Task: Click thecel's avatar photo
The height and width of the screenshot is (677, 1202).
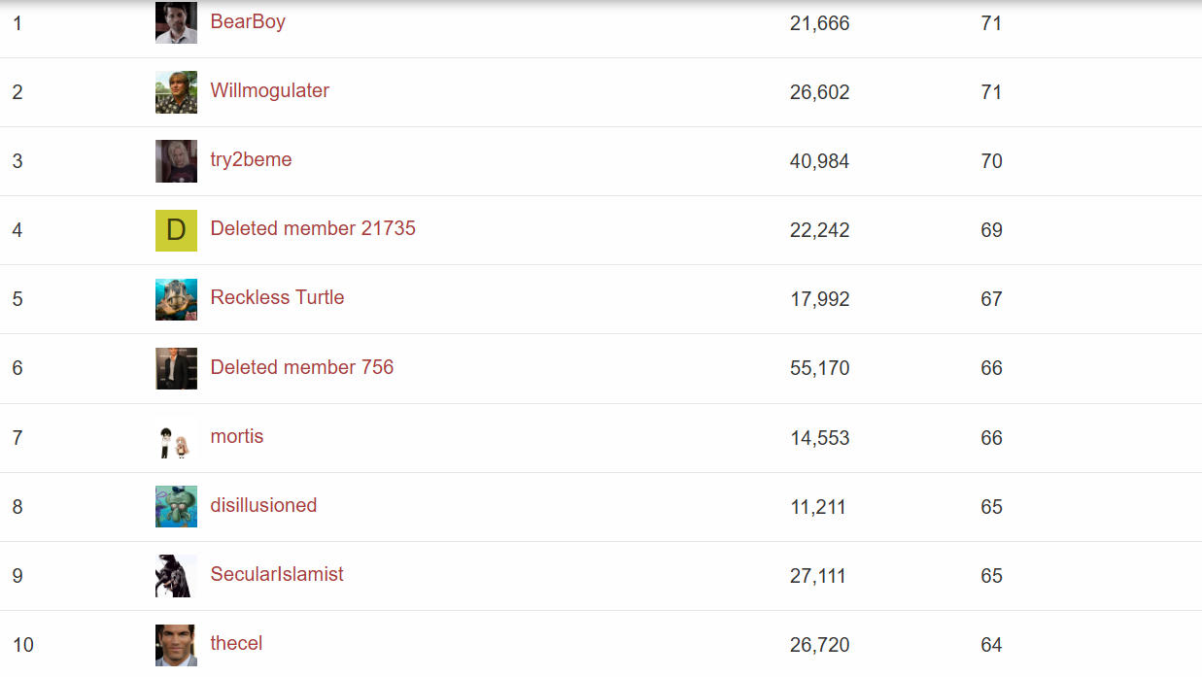Action: pos(176,645)
